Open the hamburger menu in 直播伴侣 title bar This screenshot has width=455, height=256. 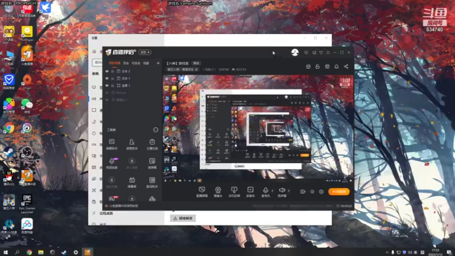coord(328,52)
